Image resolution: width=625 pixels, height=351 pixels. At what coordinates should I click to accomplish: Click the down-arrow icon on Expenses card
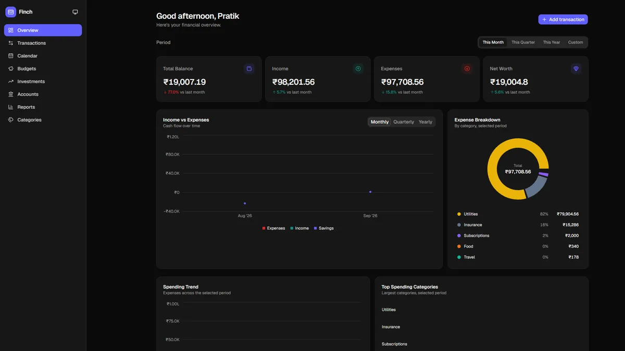467,69
